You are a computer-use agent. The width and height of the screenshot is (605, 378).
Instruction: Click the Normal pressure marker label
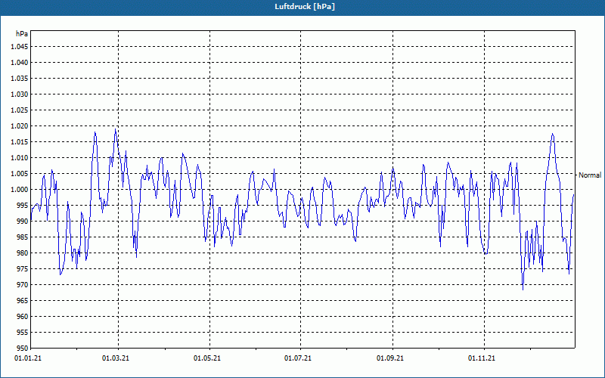click(590, 175)
